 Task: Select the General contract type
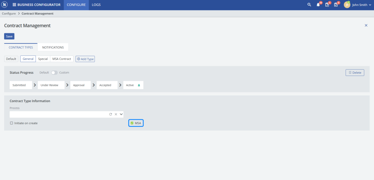[28, 59]
